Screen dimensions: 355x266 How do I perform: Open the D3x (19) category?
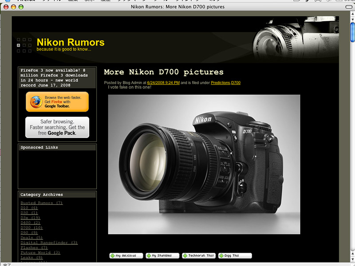pos(30,218)
